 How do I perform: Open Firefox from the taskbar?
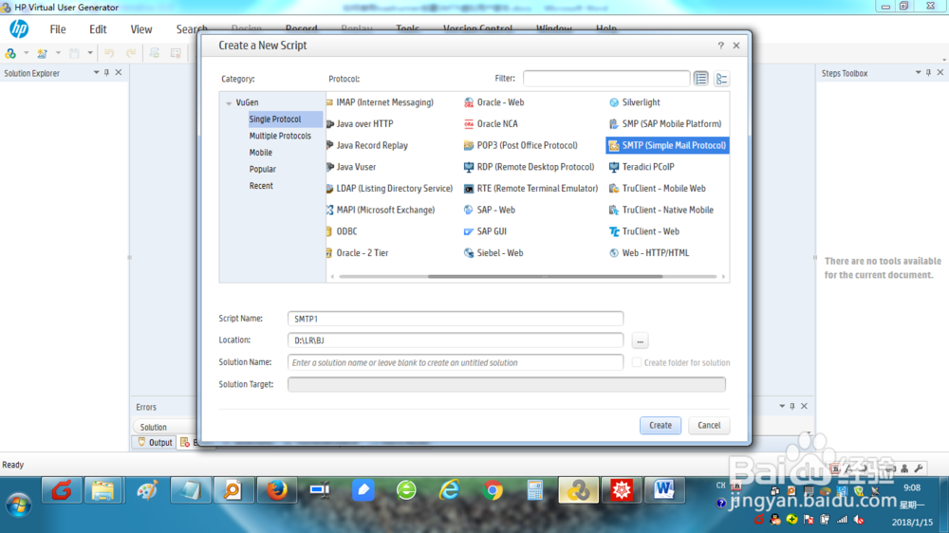276,490
